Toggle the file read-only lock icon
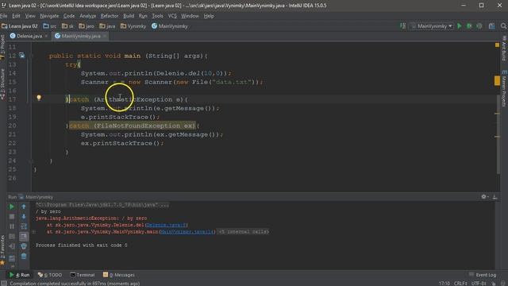This screenshot has height=286, width=508. [x=494, y=284]
